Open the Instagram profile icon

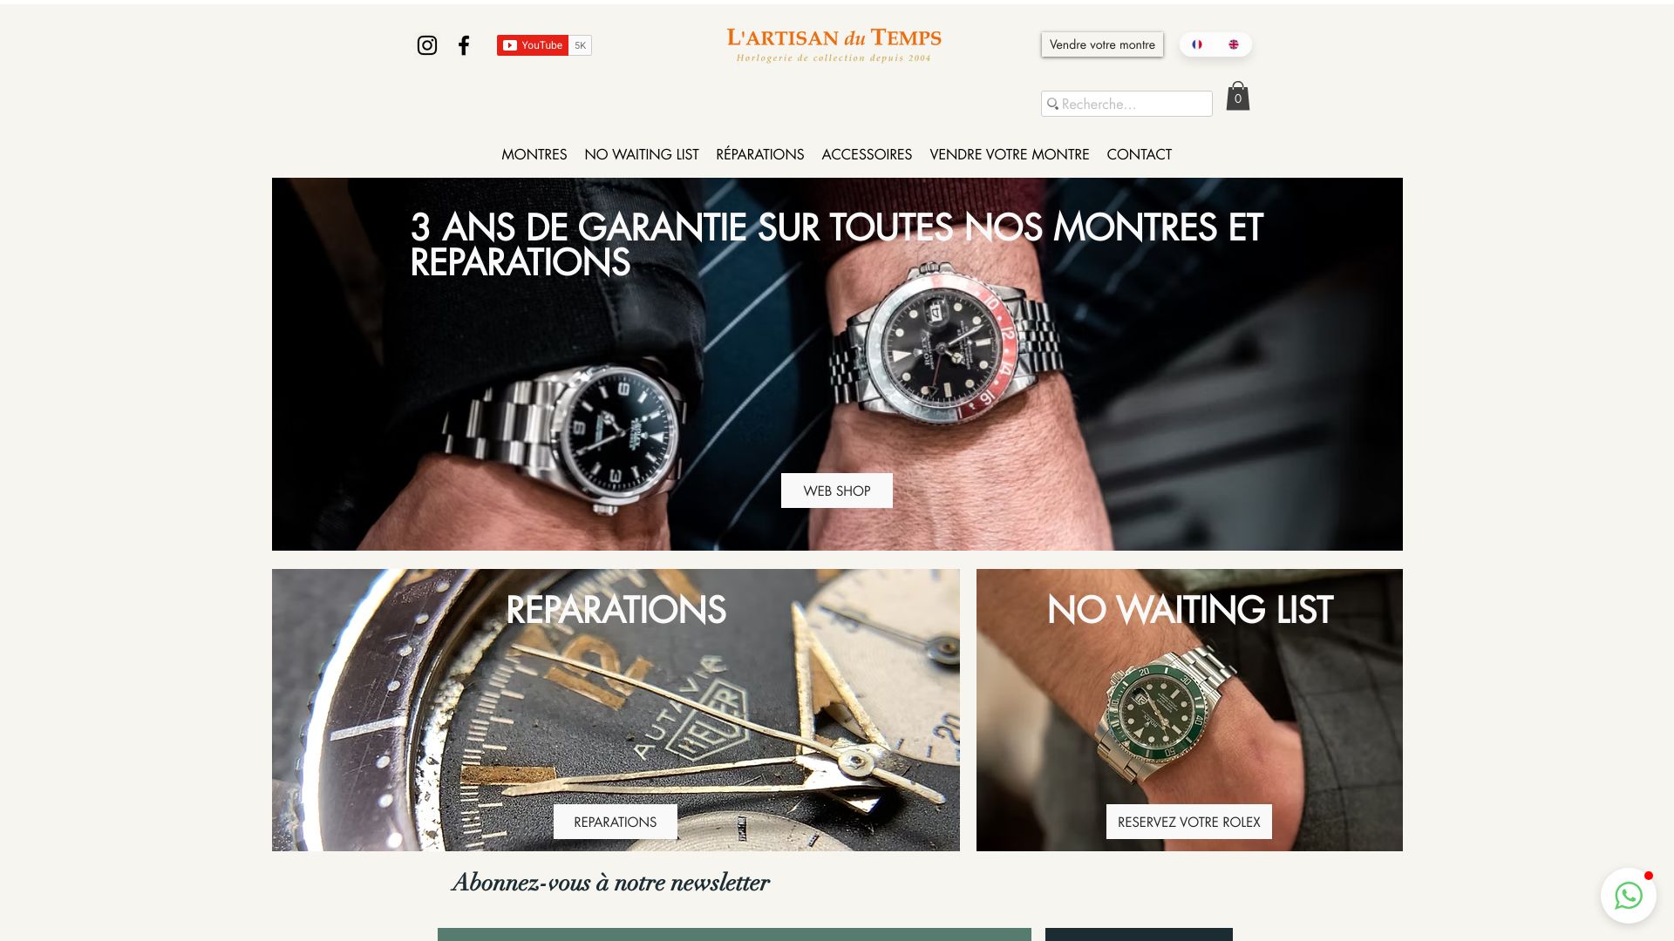click(426, 45)
